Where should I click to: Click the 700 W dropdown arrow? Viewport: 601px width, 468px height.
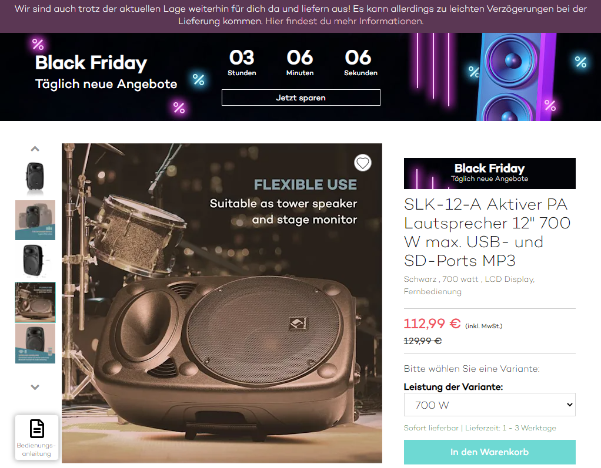tap(570, 405)
